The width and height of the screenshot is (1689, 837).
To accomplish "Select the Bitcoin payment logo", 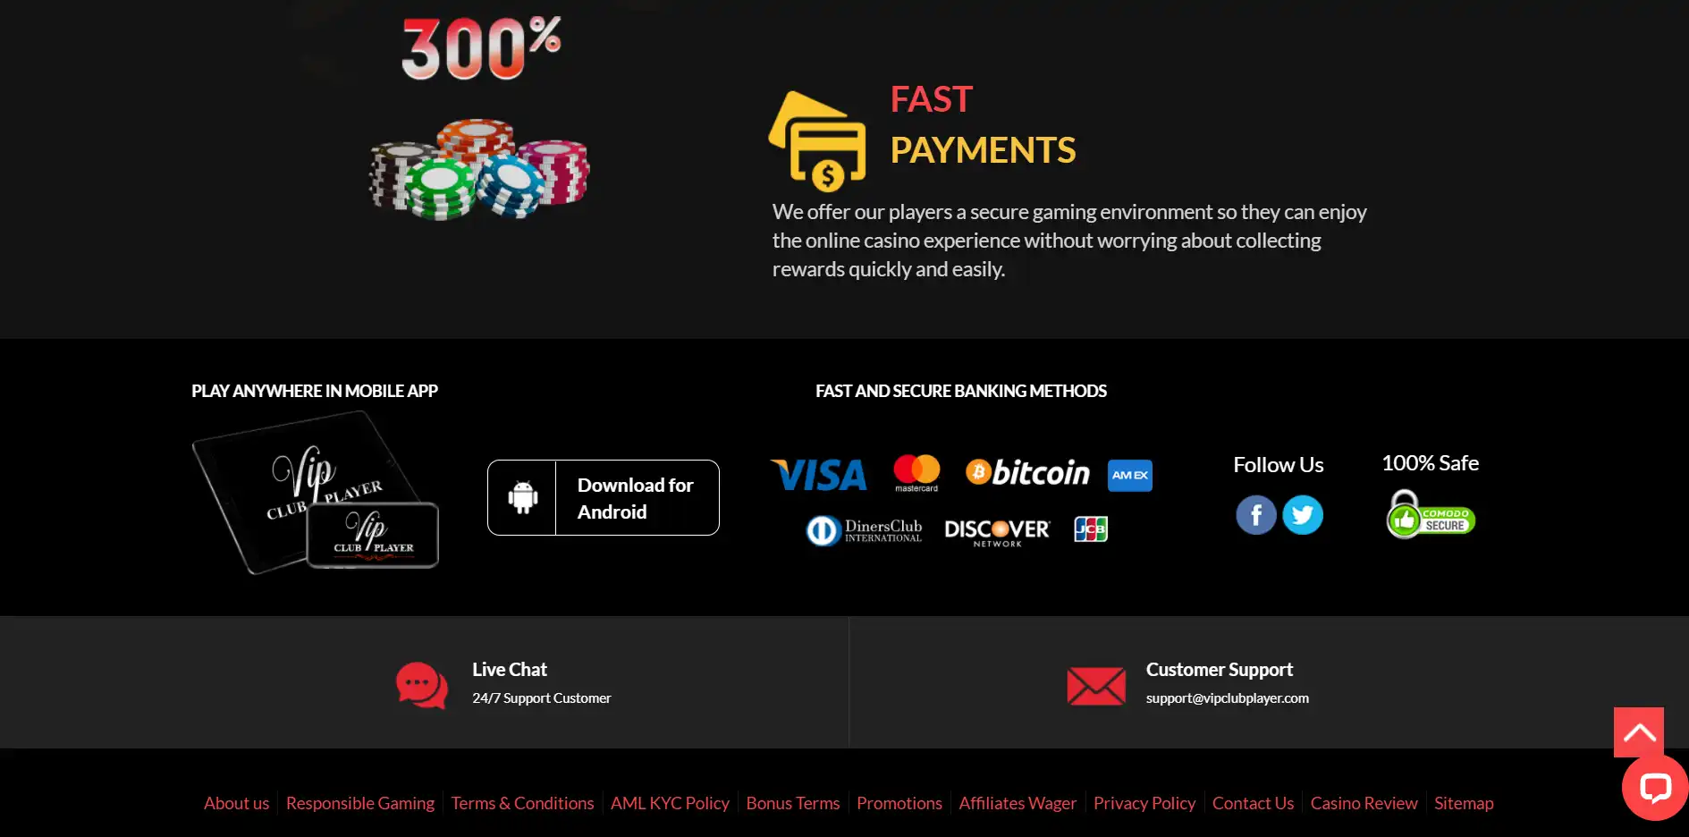I will point(1028,473).
